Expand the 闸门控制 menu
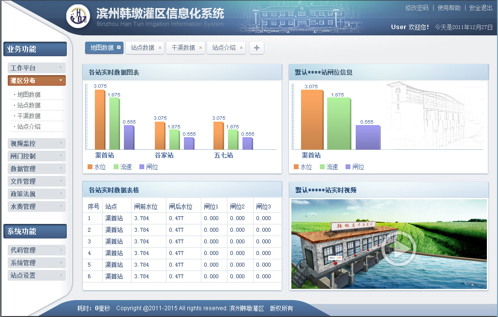Screen dimensions: 498x317 tap(37, 156)
